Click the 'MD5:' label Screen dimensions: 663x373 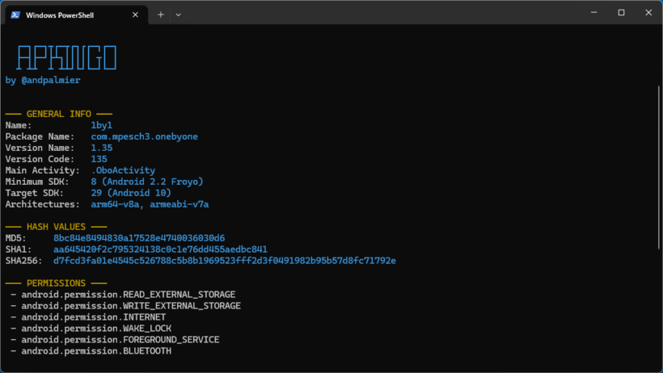[15, 238]
